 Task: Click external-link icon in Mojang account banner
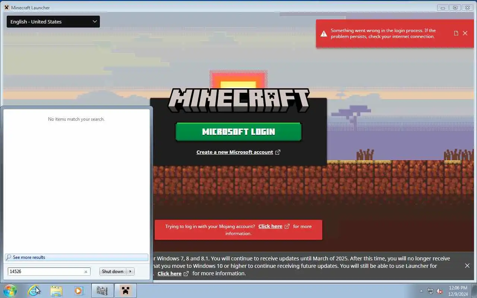(x=287, y=226)
